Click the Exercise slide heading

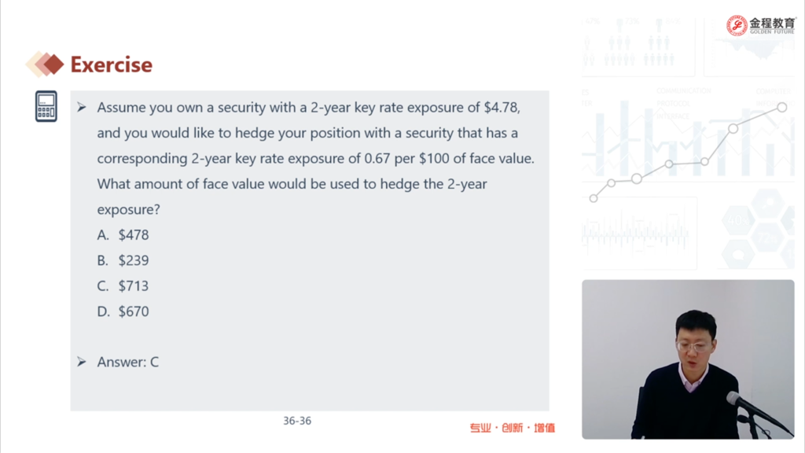(112, 64)
